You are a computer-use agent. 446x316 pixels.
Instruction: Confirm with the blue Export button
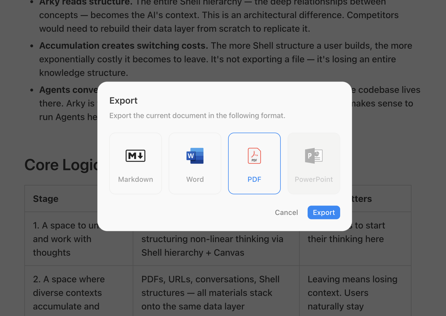(324, 212)
